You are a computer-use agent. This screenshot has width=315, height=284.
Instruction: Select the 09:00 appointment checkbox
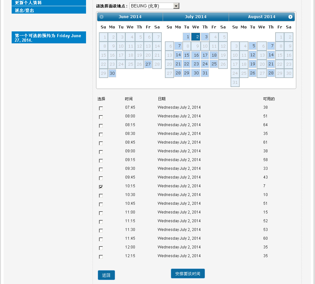coord(101,152)
